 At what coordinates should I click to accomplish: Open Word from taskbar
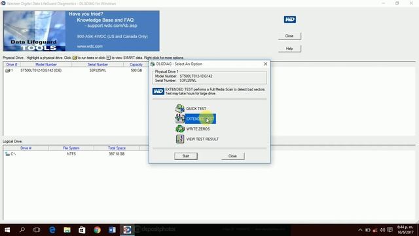[112, 230]
